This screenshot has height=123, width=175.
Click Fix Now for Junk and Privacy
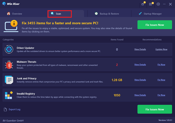[161, 80]
